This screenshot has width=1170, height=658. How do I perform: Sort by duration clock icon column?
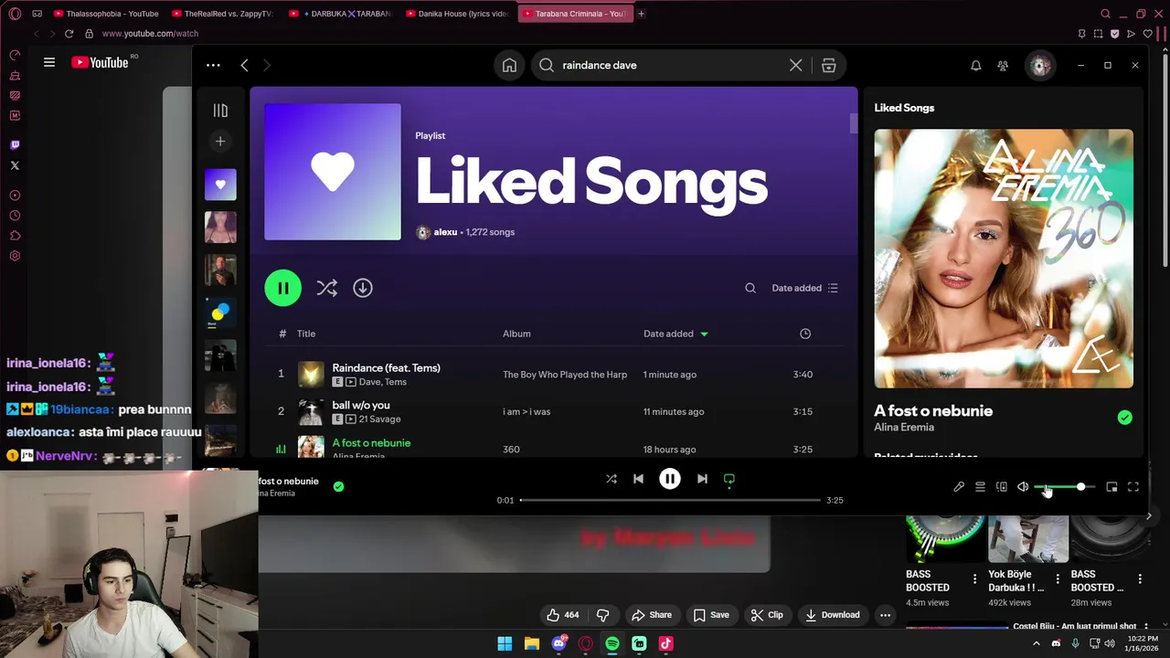coord(805,334)
